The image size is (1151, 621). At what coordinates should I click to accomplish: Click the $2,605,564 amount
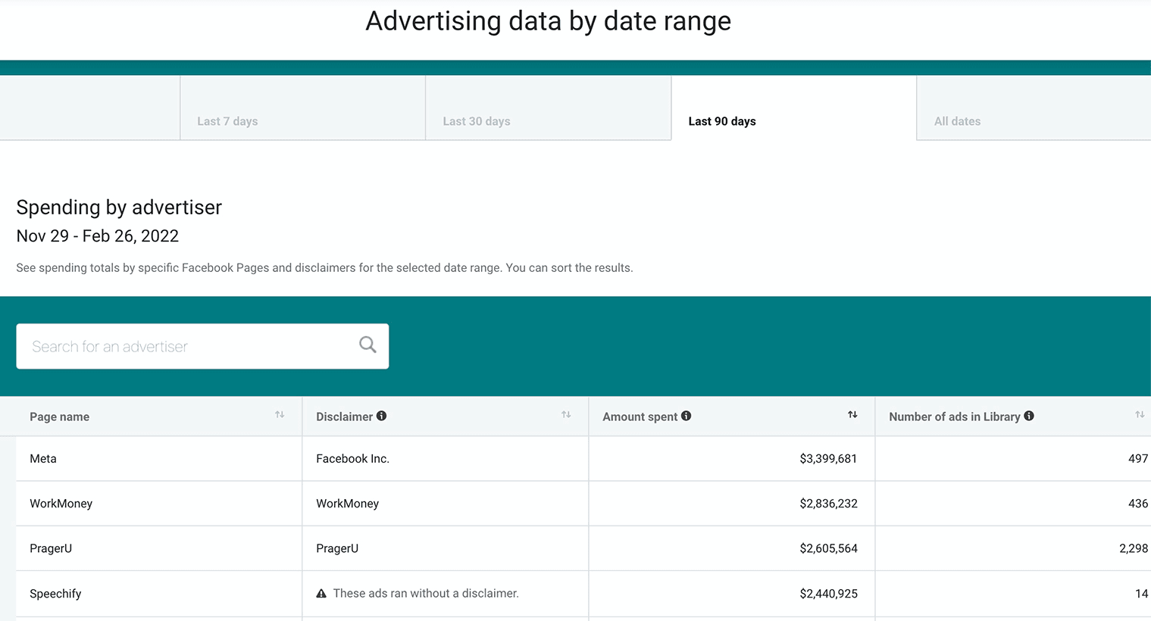point(828,548)
